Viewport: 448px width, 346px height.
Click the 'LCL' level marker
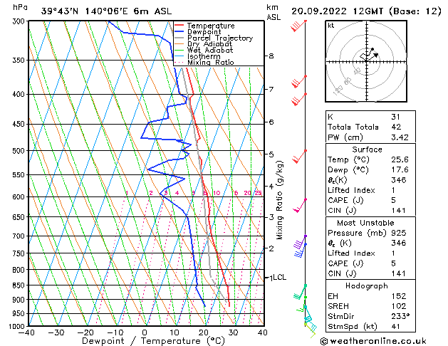(x=279, y=277)
